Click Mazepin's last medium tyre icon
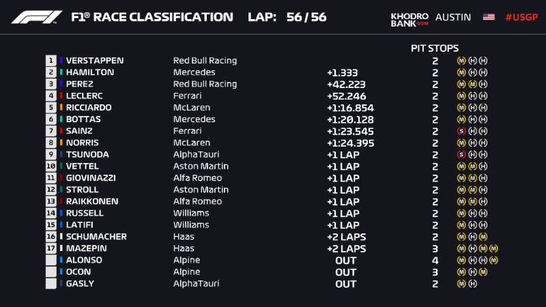The width and height of the screenshot is (546, 307). 494,248
